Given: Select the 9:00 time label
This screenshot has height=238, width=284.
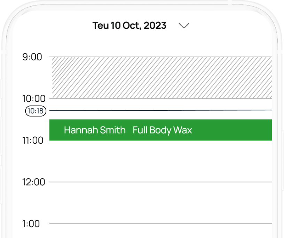Looking at the screenshot, I should coord(32,57).
